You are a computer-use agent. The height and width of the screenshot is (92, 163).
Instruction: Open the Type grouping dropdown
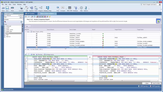28,26
